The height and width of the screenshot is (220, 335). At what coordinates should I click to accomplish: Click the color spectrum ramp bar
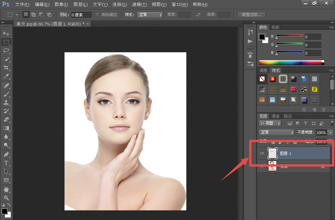(290, 63)
